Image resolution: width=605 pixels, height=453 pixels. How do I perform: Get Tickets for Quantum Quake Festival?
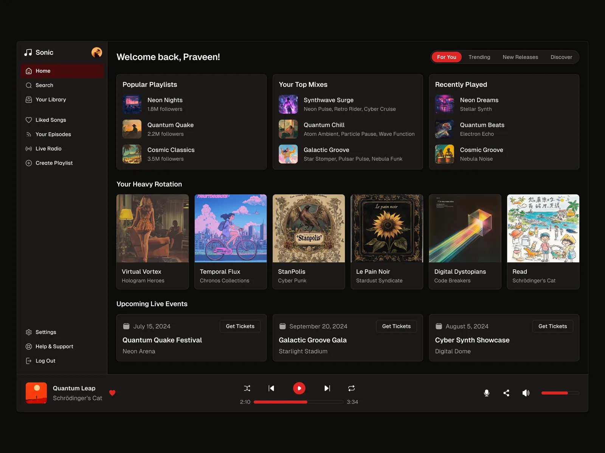point(240,326)
